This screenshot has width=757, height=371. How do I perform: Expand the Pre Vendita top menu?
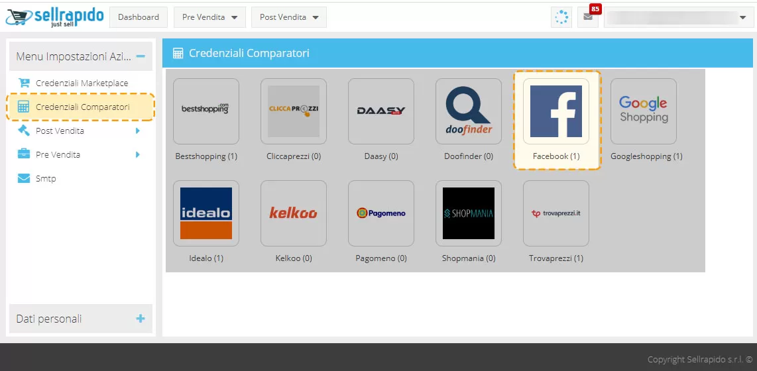[209, 17]
